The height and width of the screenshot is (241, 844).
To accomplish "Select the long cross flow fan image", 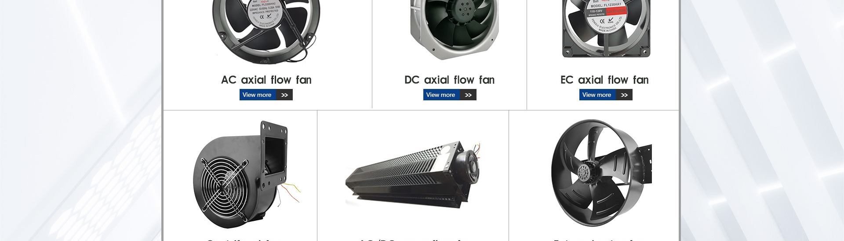I will (413, 174).
